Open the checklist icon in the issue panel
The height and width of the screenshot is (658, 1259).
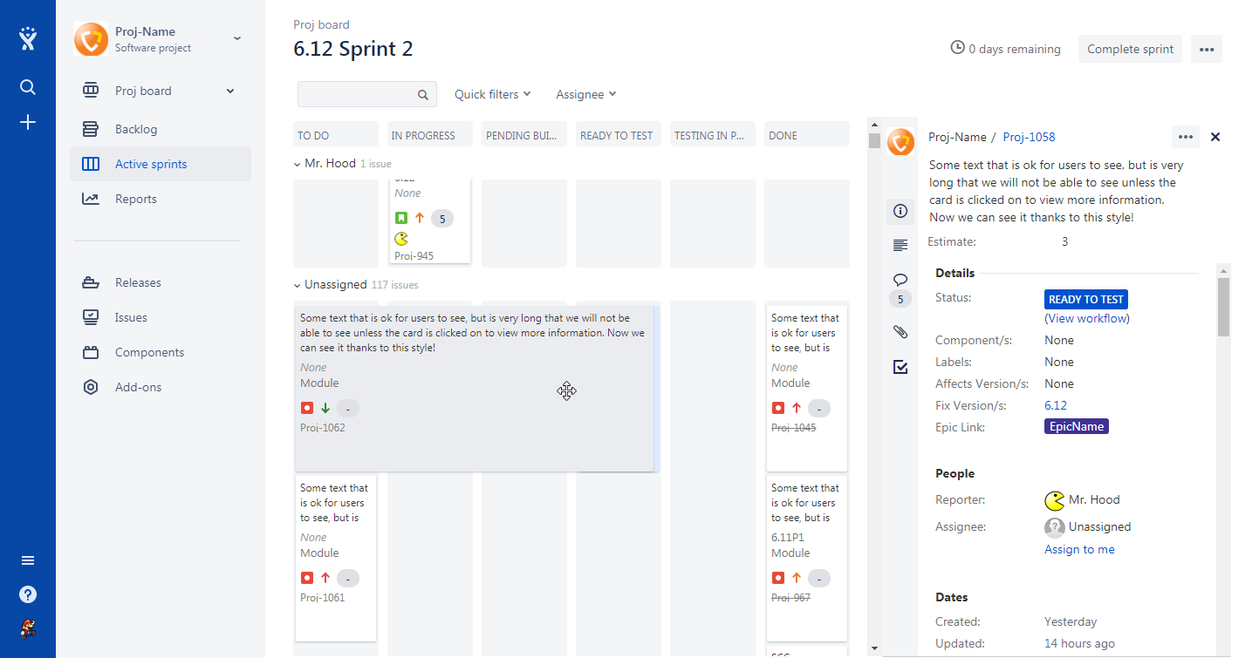900,367
